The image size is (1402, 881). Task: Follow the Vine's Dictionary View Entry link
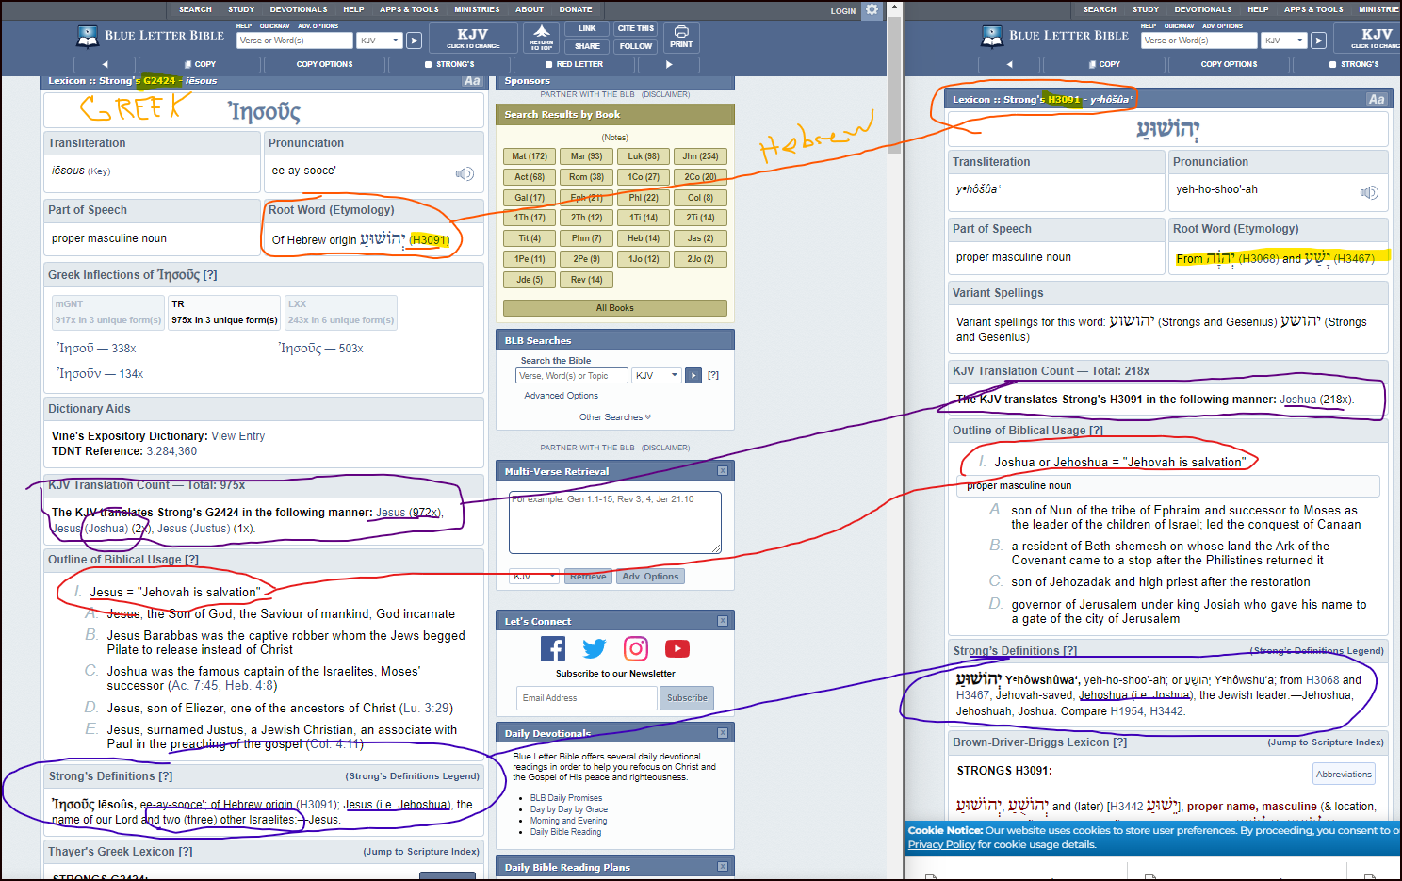[238, 436]
